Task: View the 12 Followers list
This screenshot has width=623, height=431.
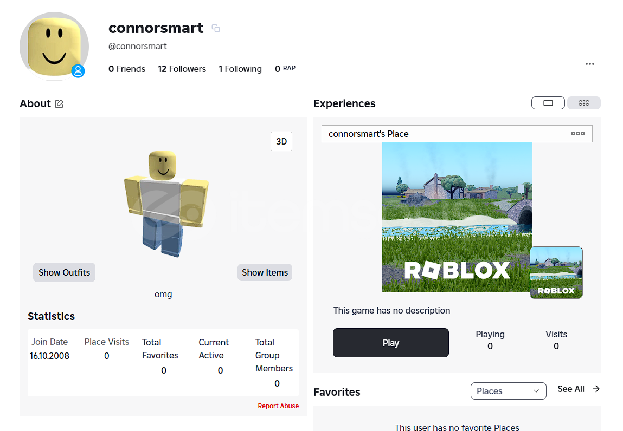Action: [182, 69]
